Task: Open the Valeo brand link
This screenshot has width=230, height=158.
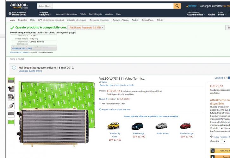Action: [104, 82]
